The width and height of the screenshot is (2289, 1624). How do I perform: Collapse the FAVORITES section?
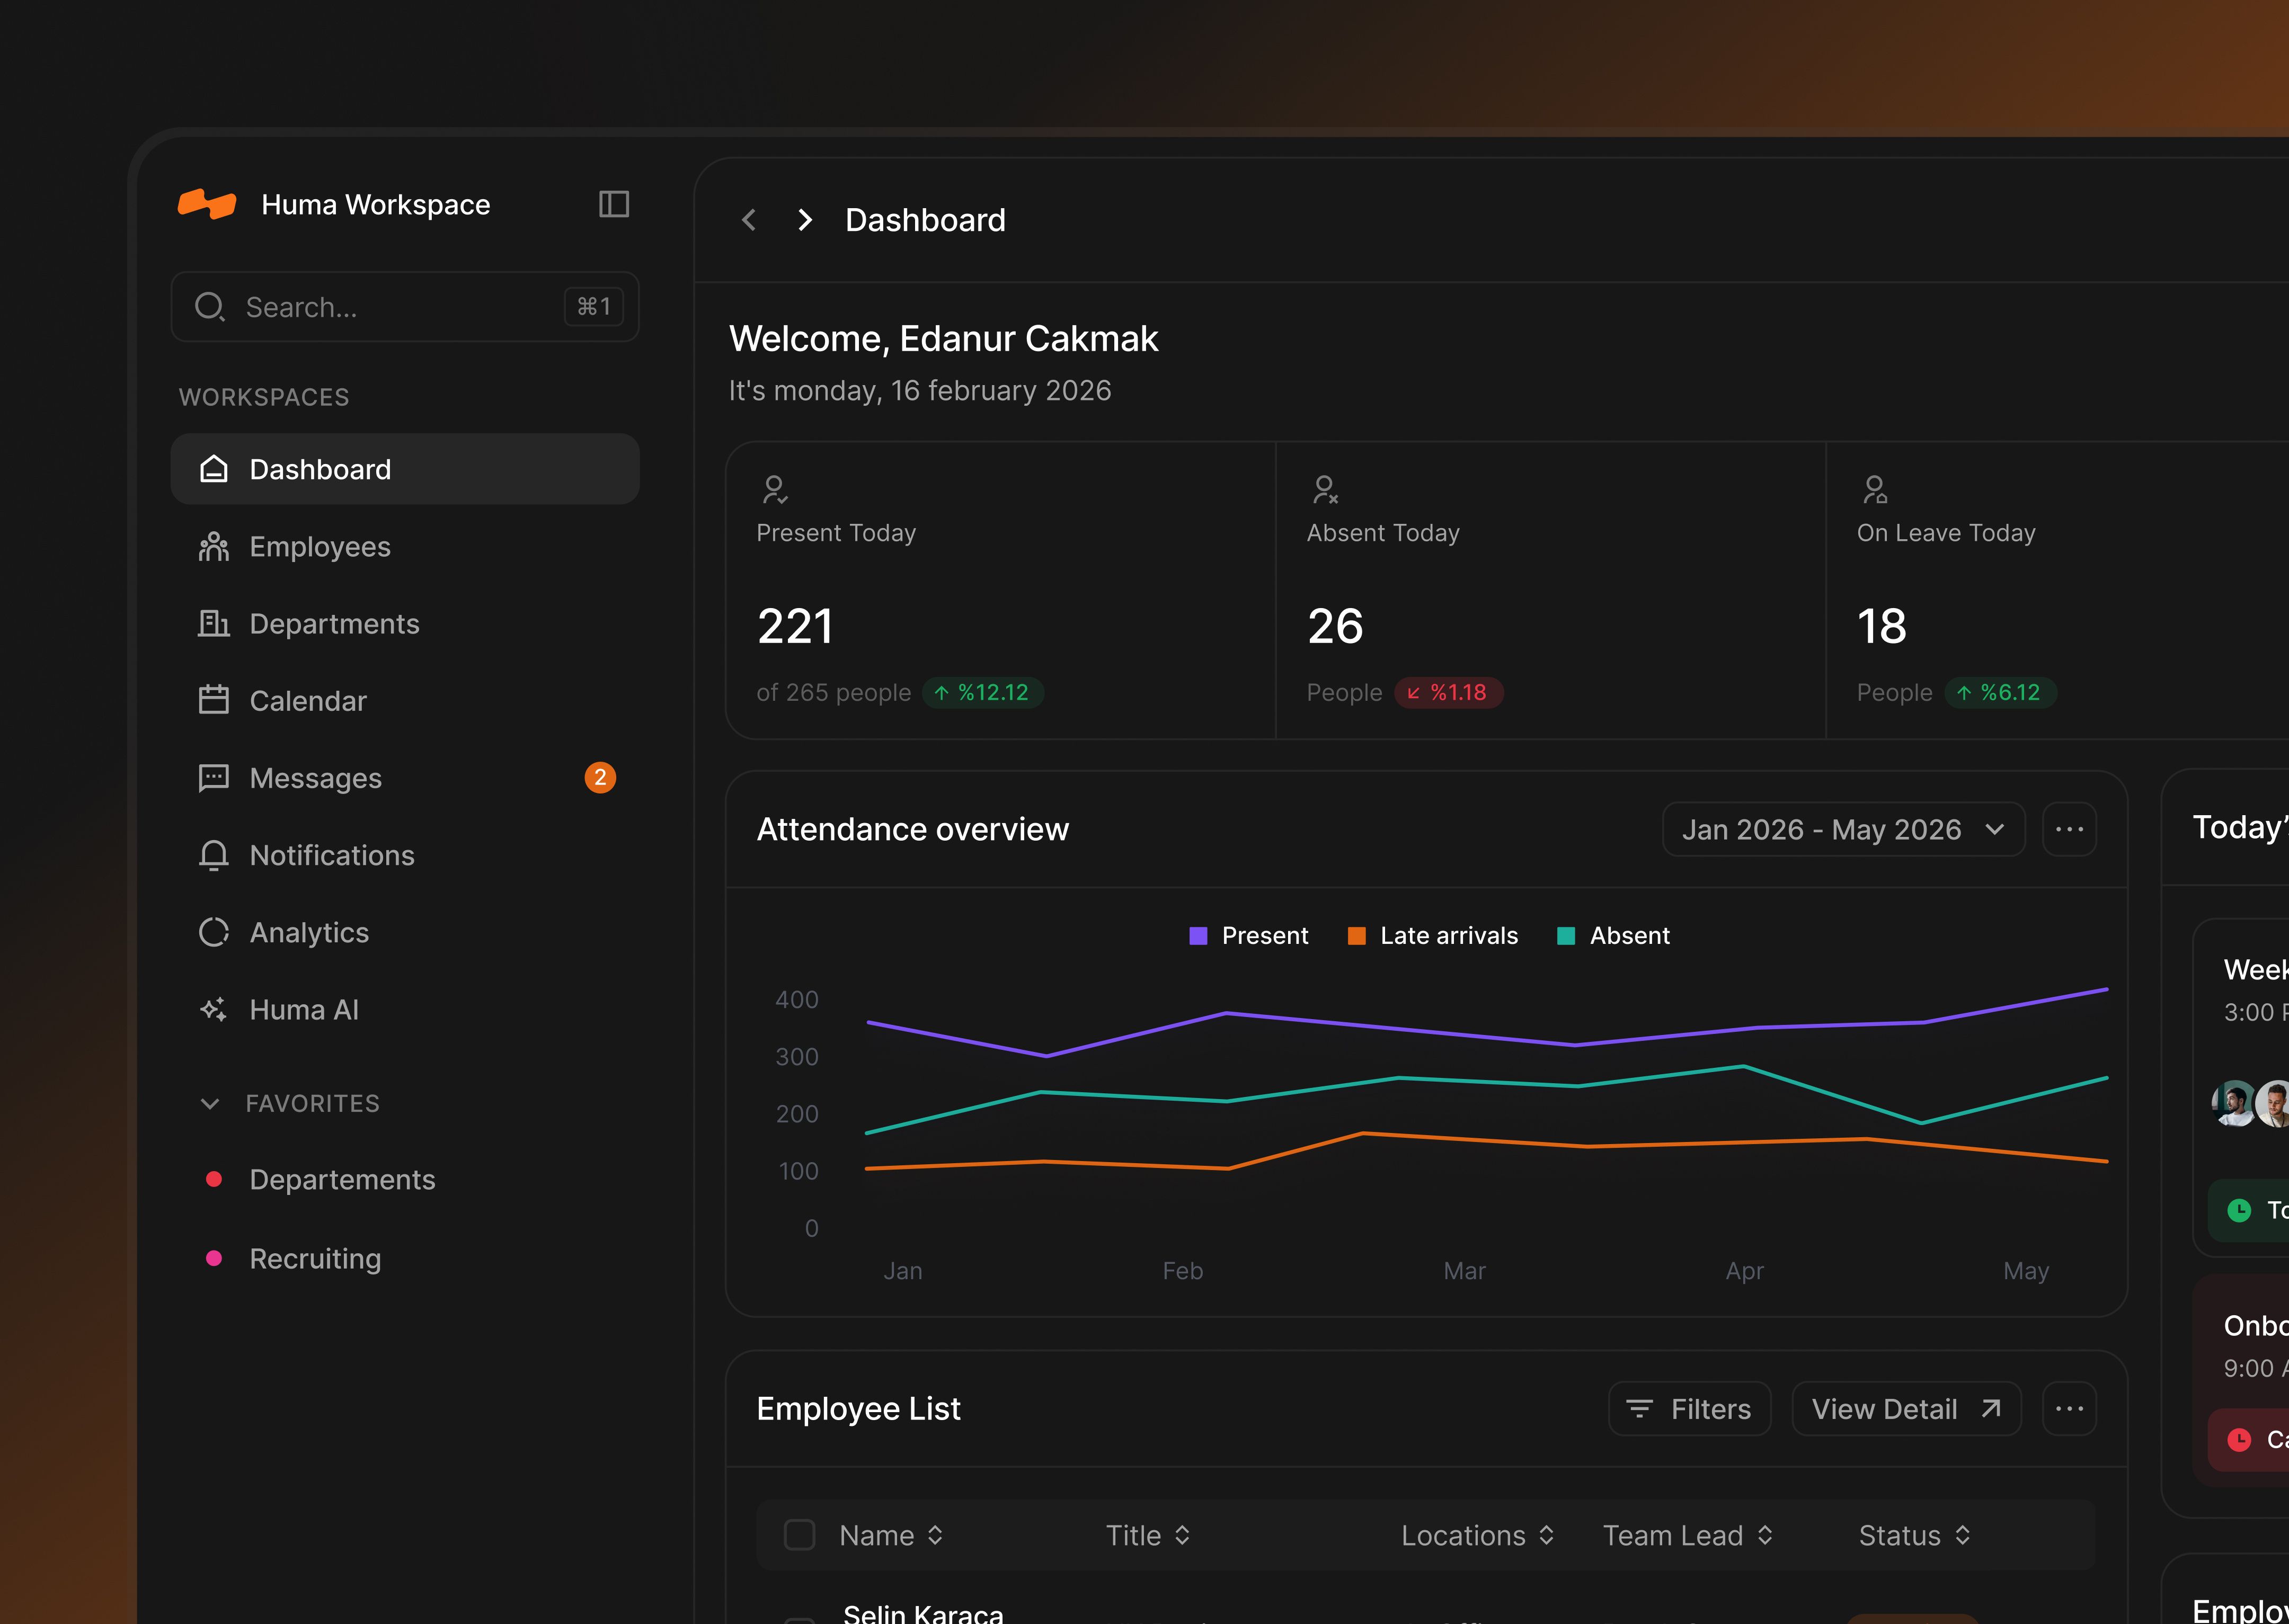point(211,1103)
